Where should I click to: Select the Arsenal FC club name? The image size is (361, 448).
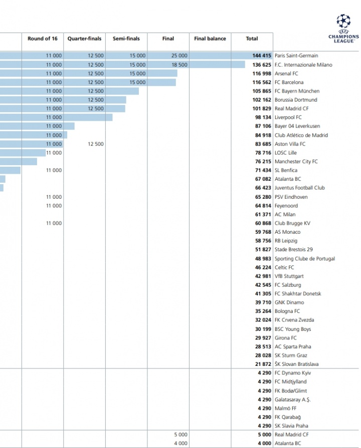(286, 74)
